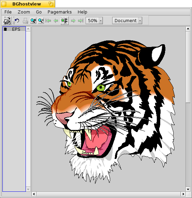The width and height of the screenshot is (192, 198).
Task: Click the BGhostview window zoom button
Action: click(51, 4)
